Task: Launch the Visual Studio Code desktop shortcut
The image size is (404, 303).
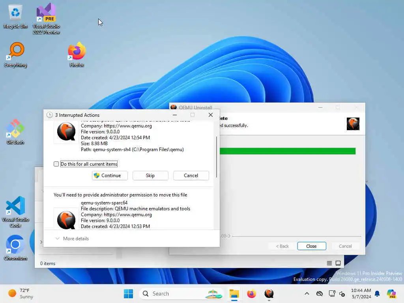Action: point(15,212)
